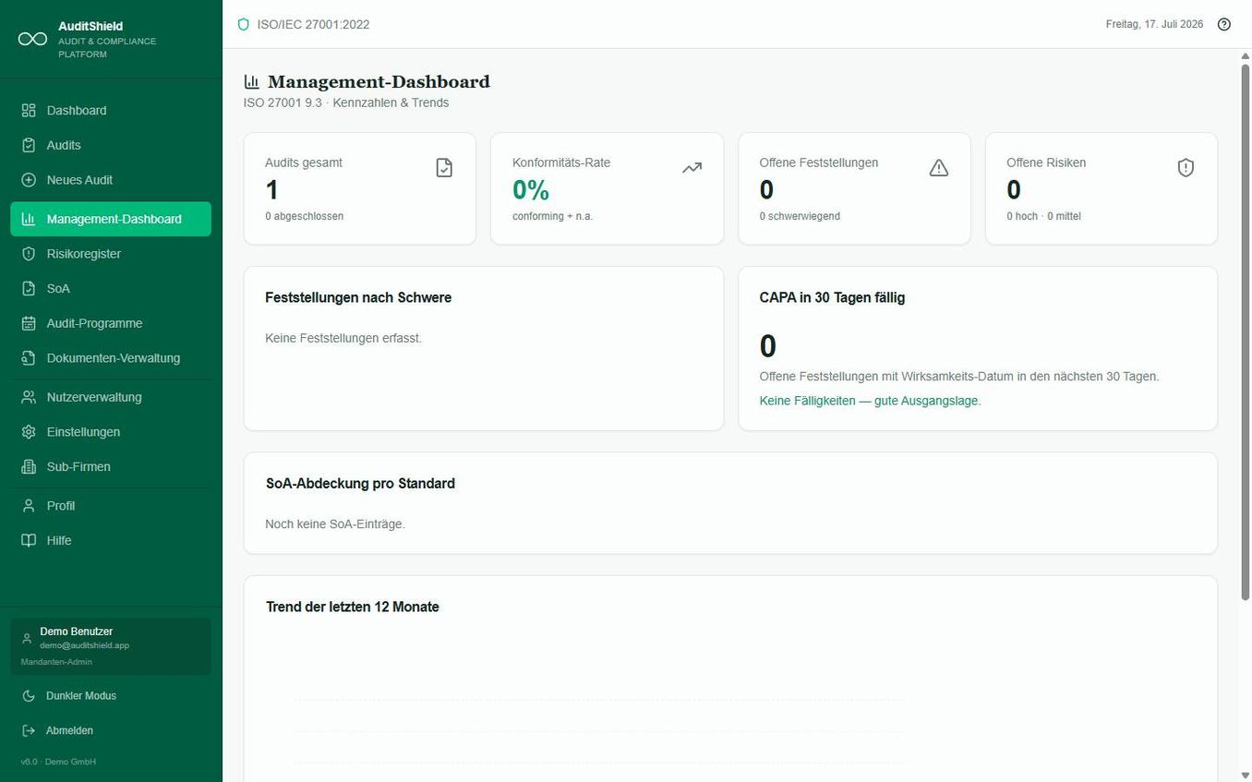This screenshot has height=782, width=1252.
Task: Click the SoA document-check icon
Action: 29,288
